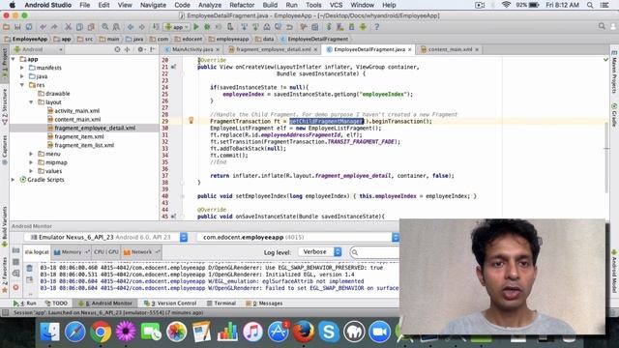619x348 pixels.
Task: Click Sync Project with Gradle icon
Action: (329, 27)
